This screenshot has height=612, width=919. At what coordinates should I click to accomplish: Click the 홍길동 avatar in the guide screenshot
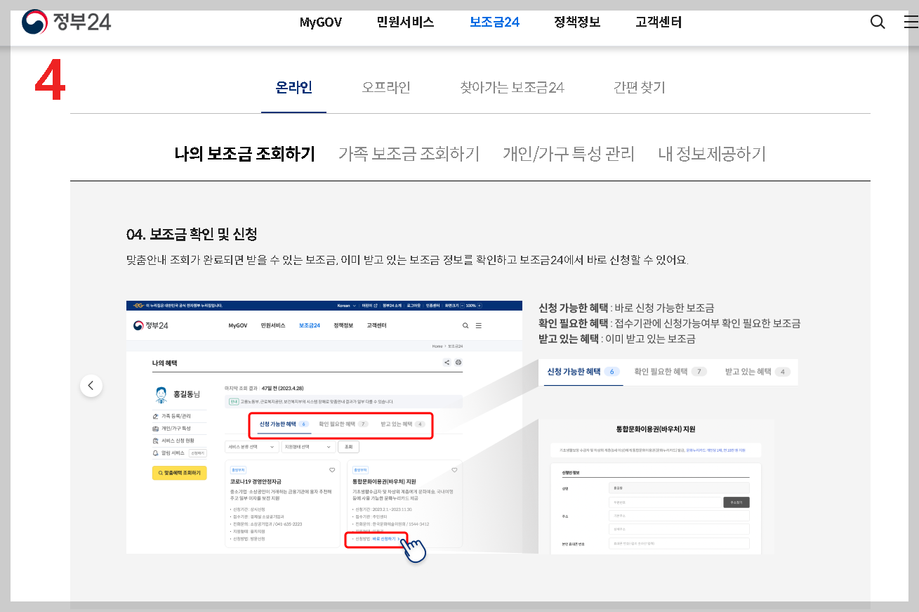point(161,393)
